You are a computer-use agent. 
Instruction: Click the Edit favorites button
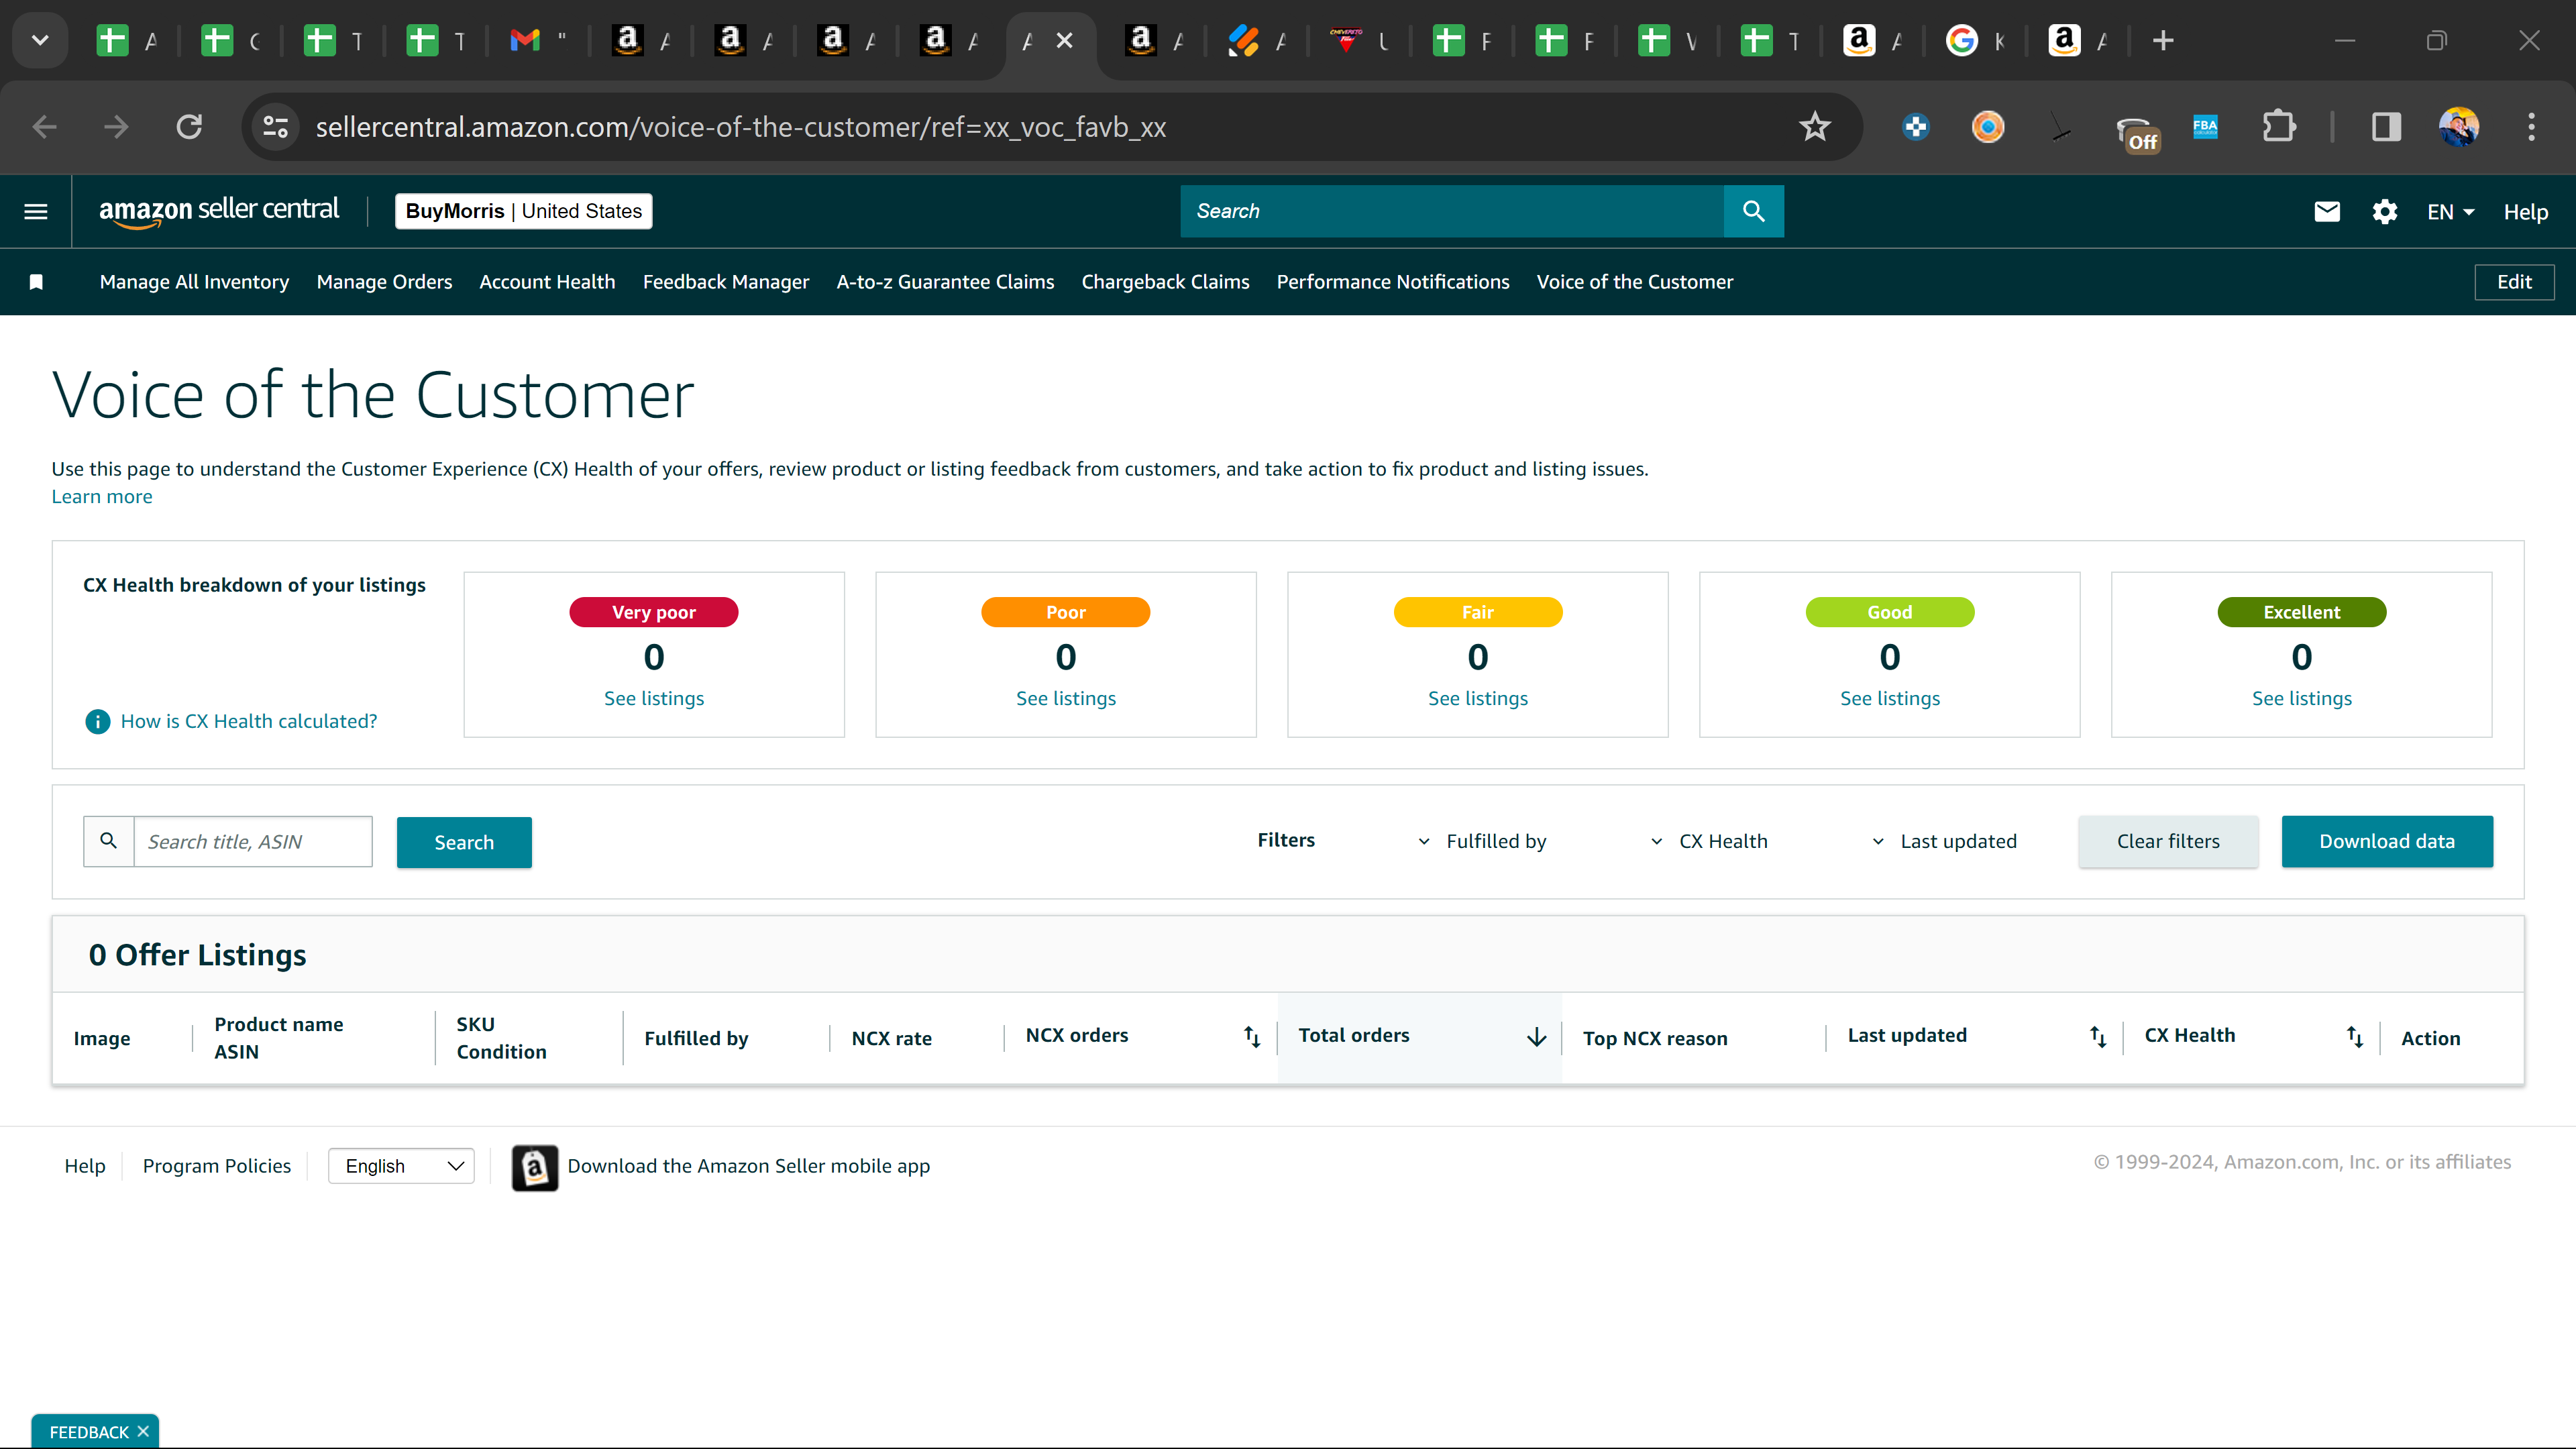pyautogui.click(x=2514, y=282)
